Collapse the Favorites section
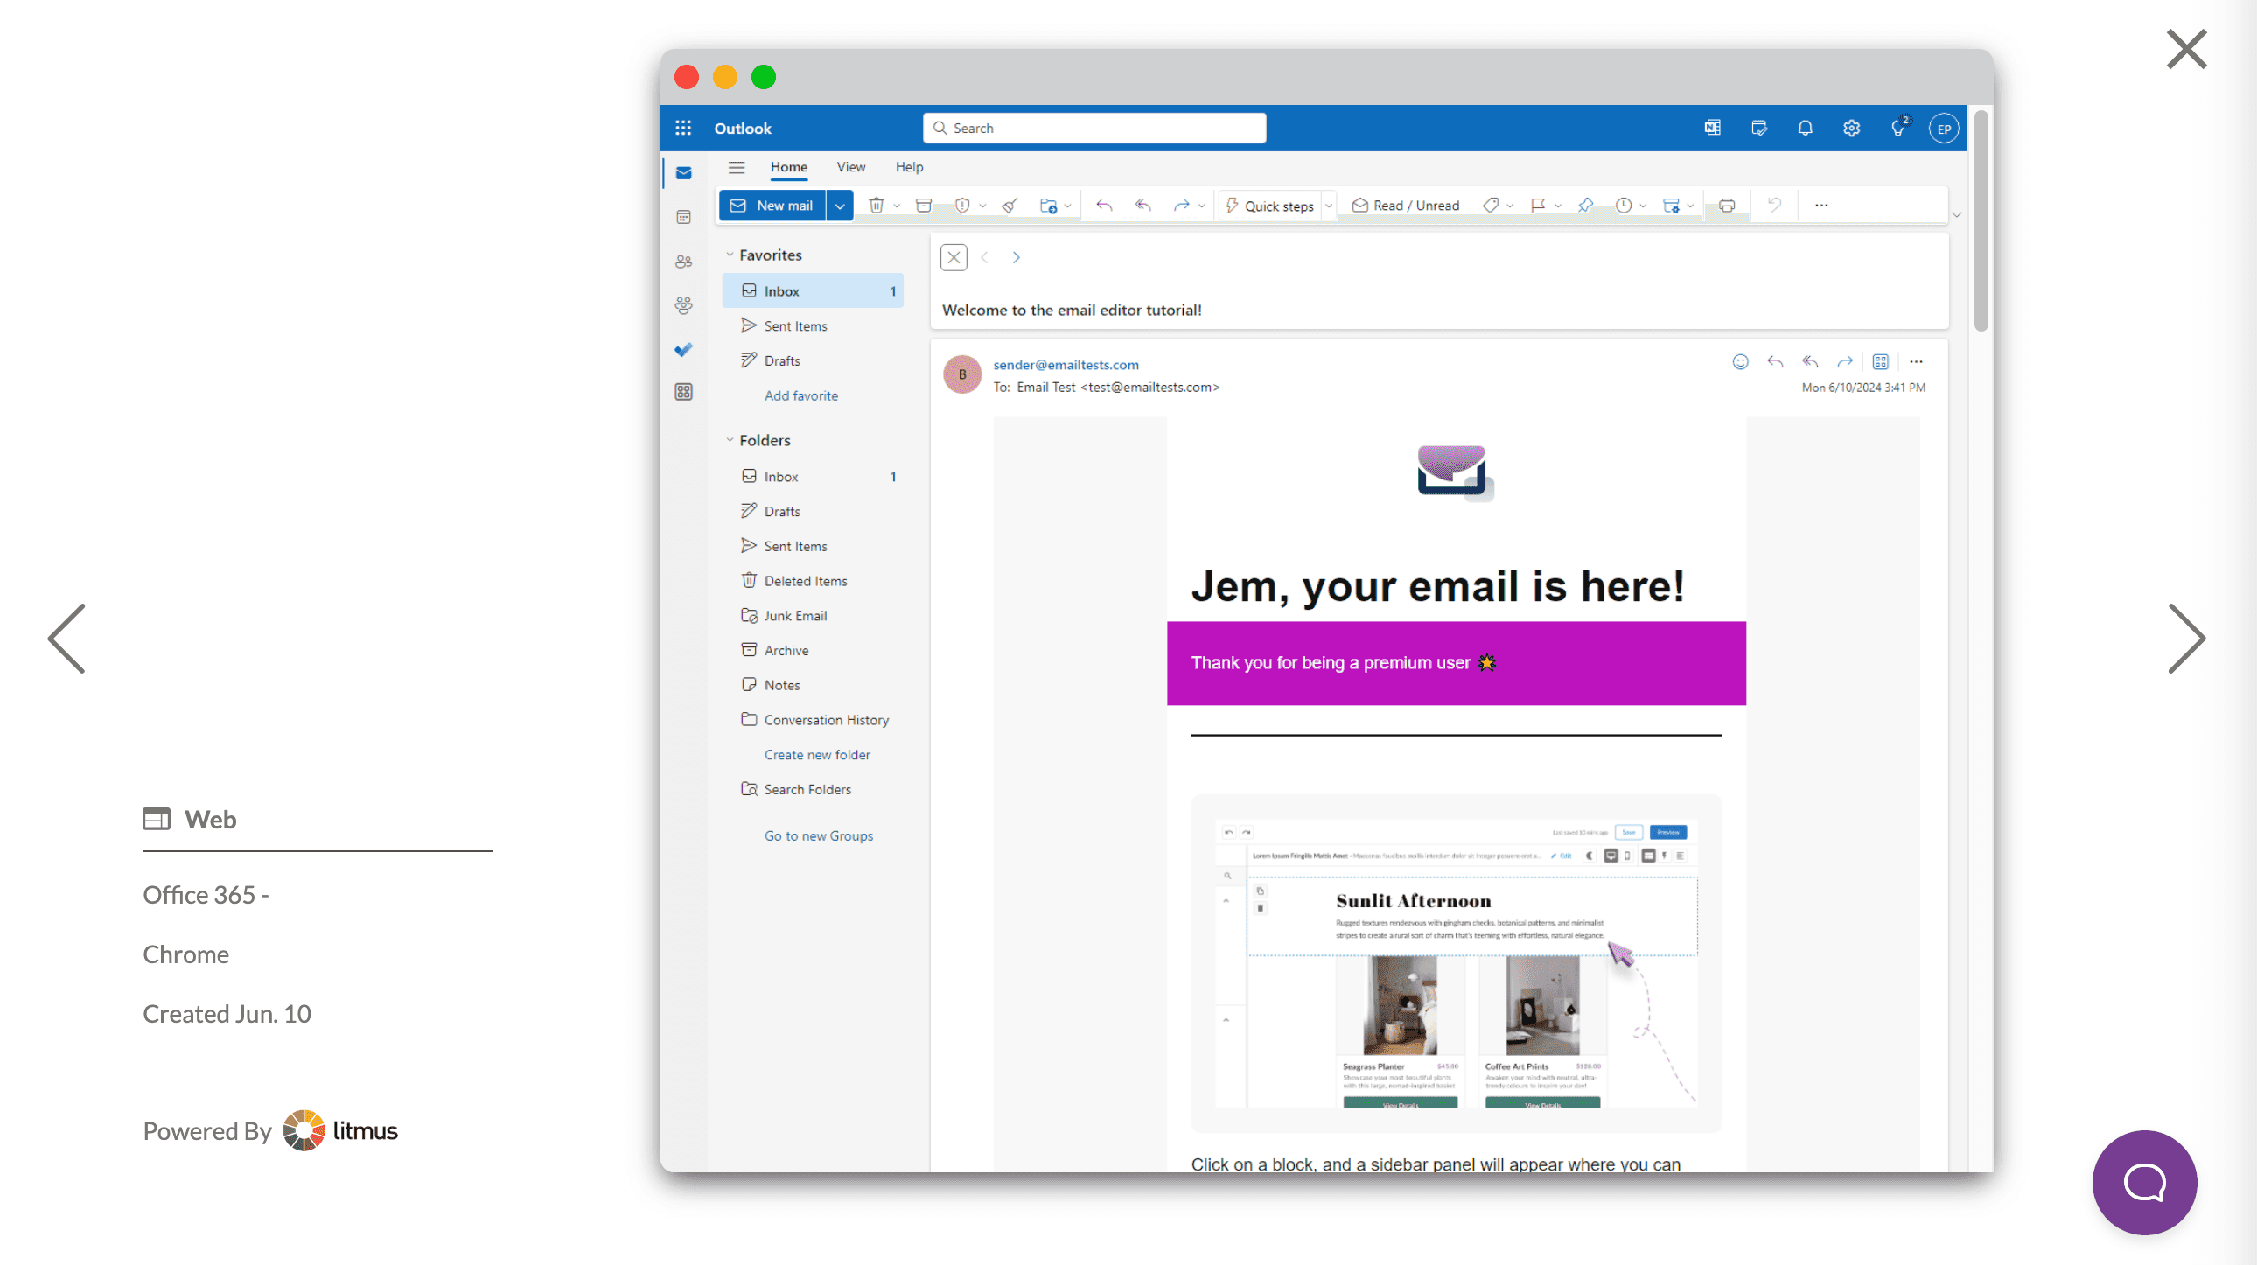 pos(730,254)
